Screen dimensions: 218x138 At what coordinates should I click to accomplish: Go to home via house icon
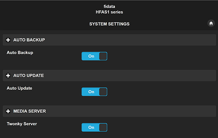(211, 23)
